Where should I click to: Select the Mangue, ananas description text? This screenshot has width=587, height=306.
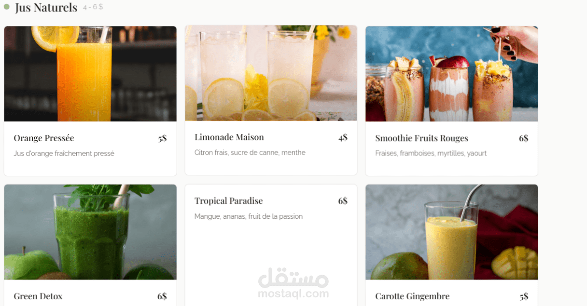[249, 216]
